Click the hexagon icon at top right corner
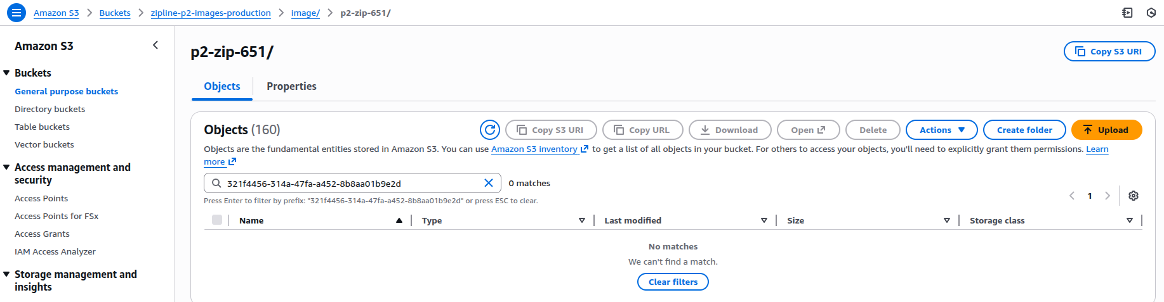 (x=1151, y=13)
